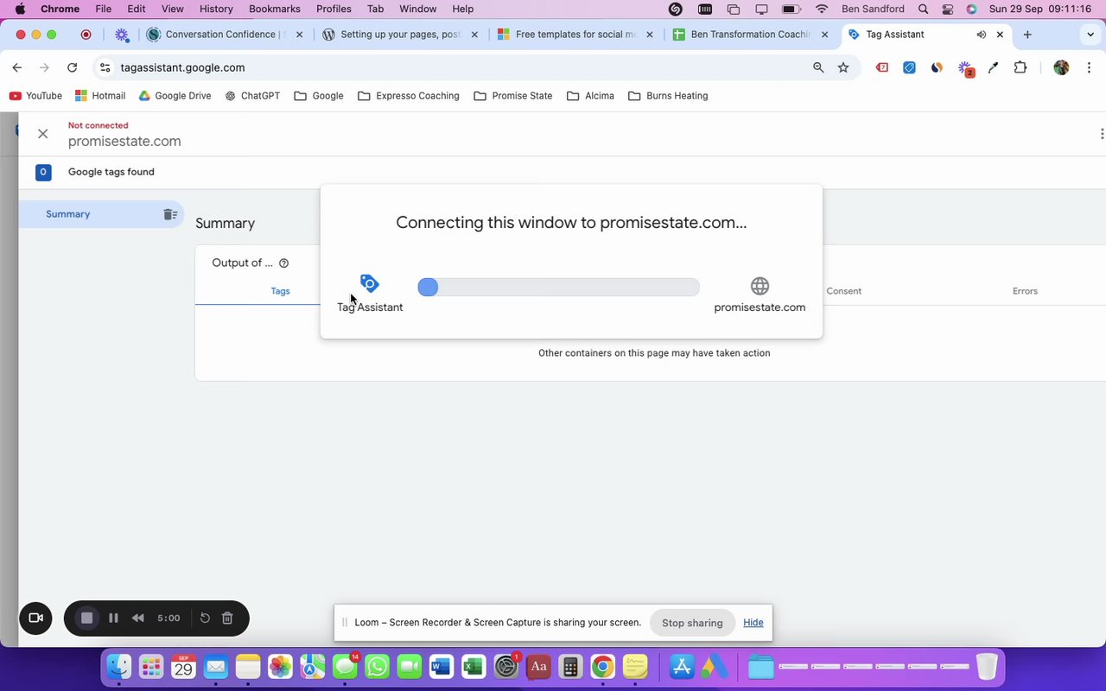Open Chrome three-dot menu
Viewport: 1106px width, 691px height.
(x=1088, y=67)
